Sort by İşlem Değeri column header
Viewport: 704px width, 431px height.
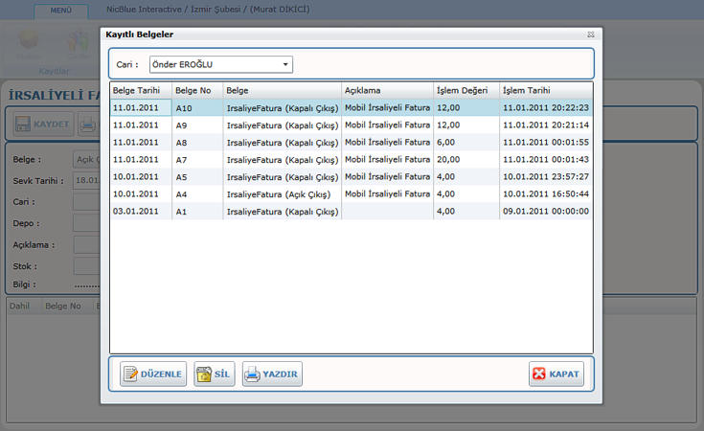point(466,90)
